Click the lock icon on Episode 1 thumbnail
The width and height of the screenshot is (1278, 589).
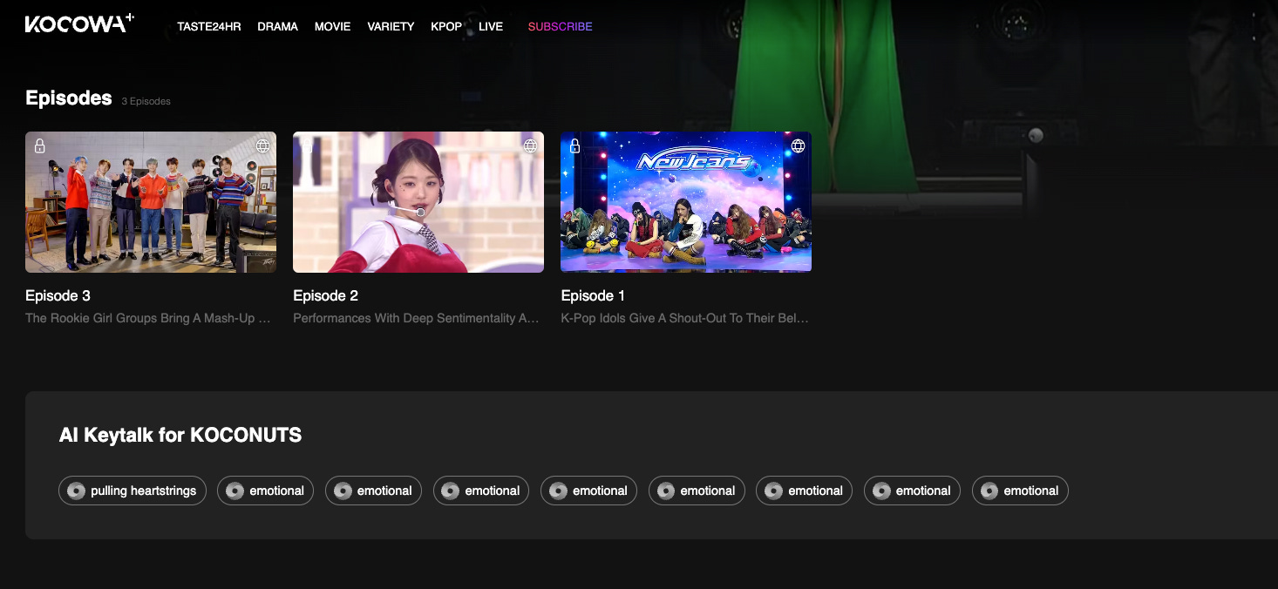(575, 146)
